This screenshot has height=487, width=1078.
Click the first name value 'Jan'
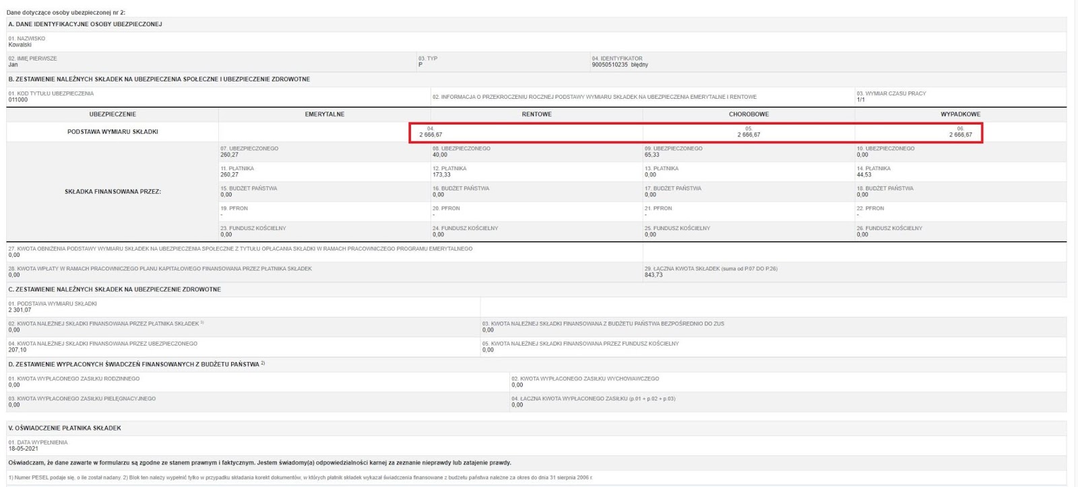coord(13,65)
